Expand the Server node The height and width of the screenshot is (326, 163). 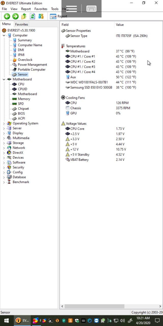(x=4, y=128)
